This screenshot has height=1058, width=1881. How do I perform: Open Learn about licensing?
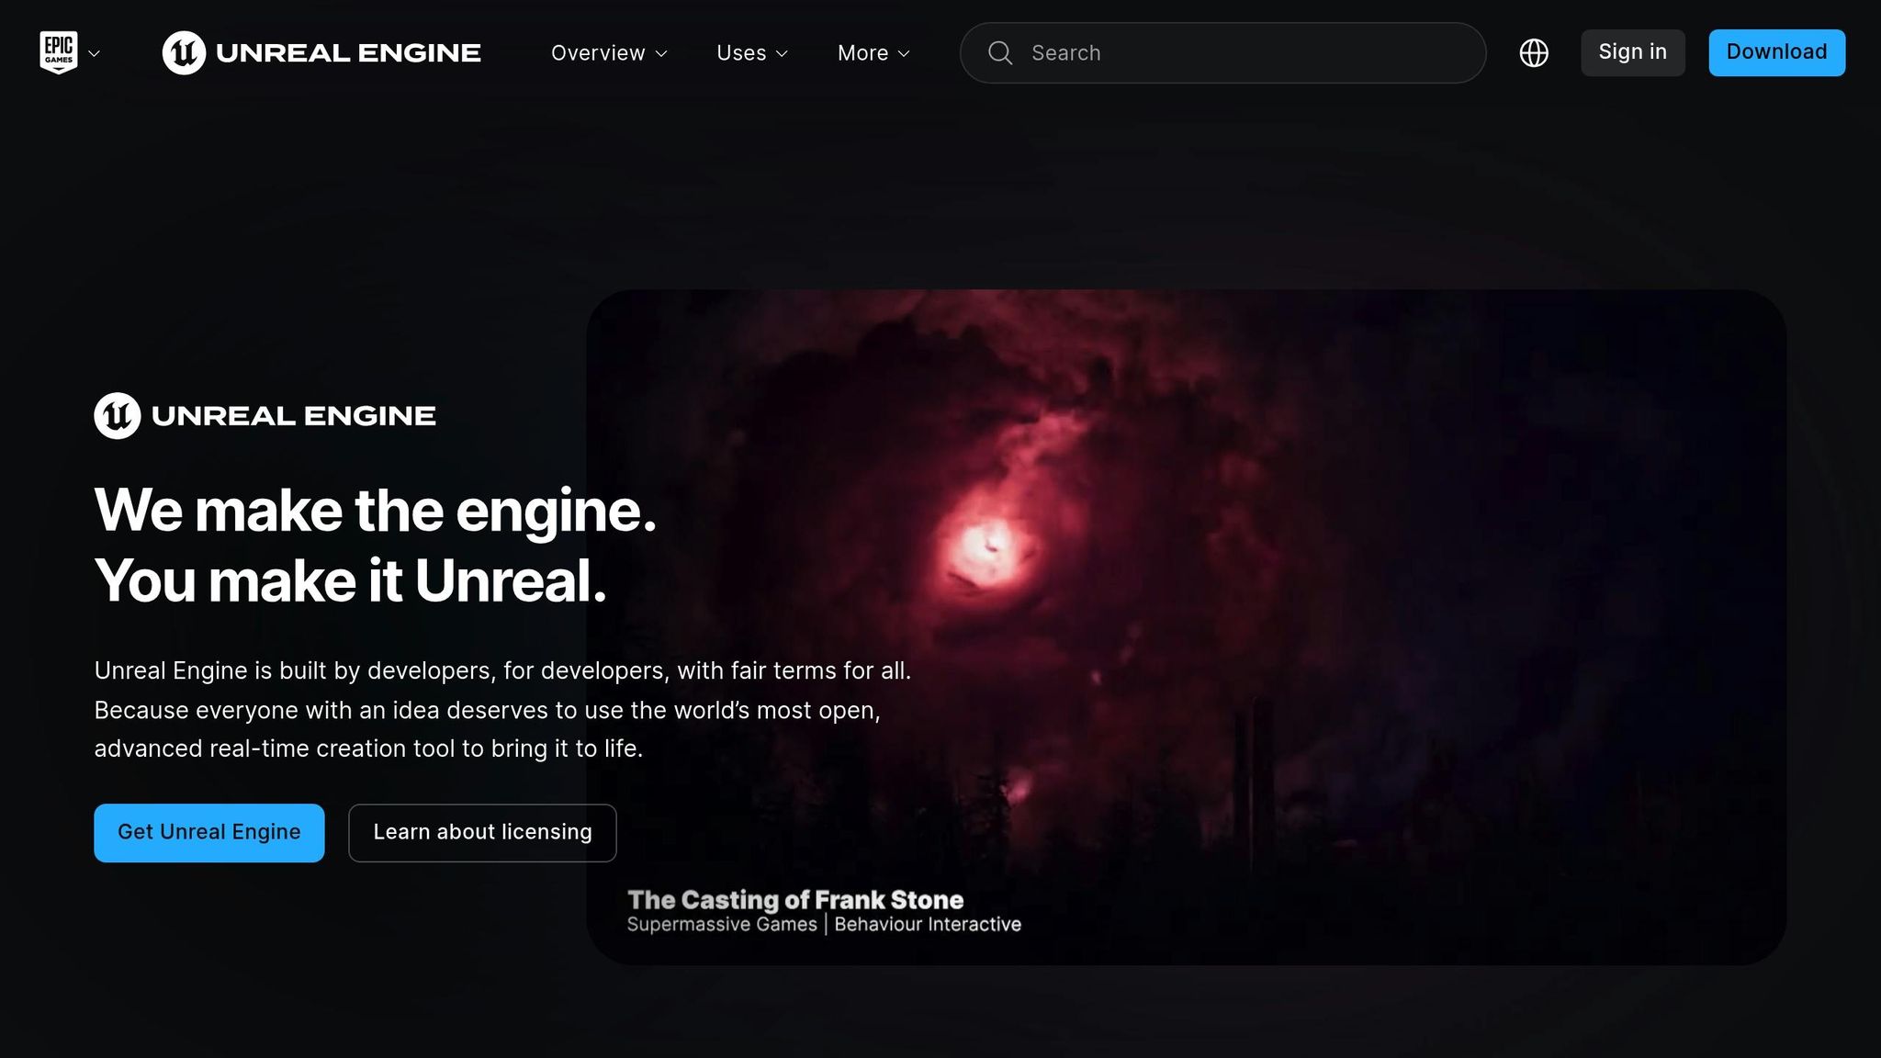(481, 832)
